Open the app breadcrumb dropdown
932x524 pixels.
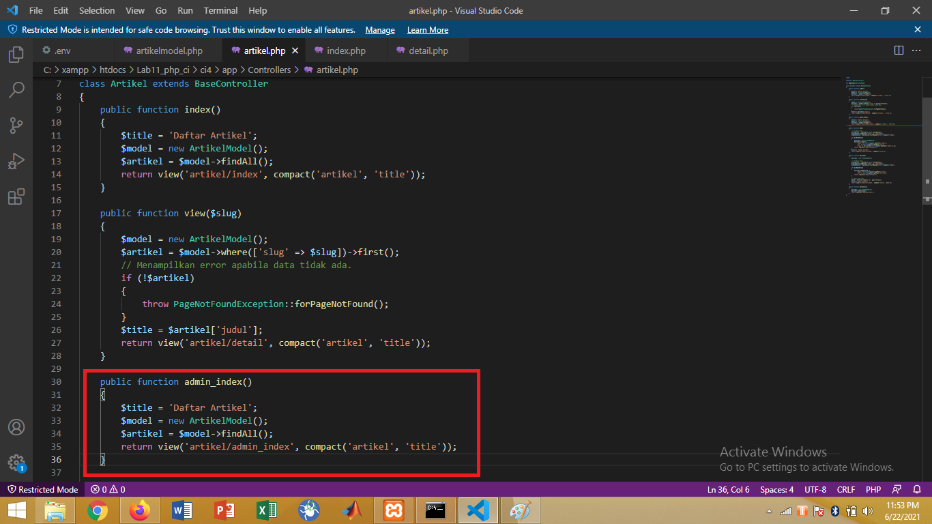coord(229,70)
